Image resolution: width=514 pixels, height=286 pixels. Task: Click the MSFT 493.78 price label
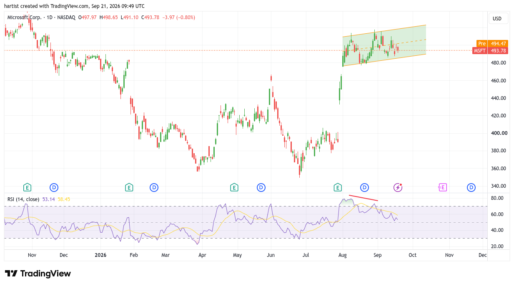tap(490, 50)
